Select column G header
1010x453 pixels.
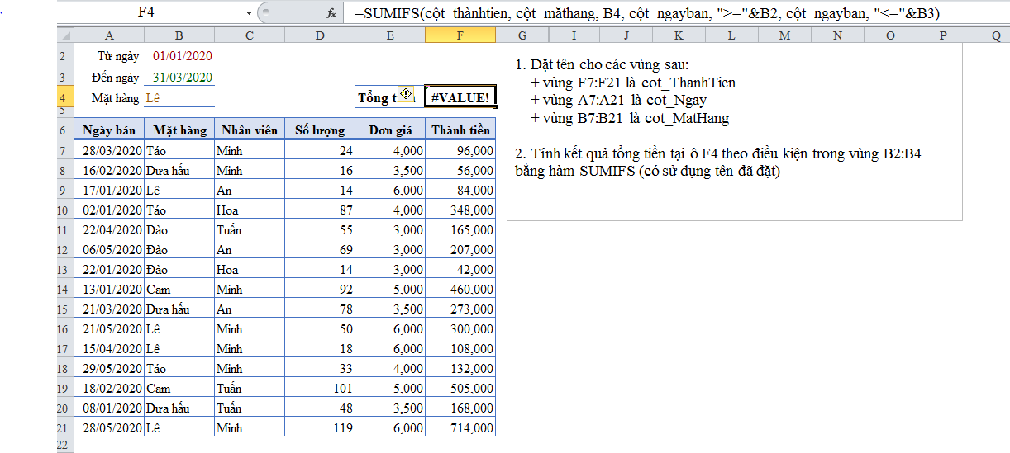(522, 35)
